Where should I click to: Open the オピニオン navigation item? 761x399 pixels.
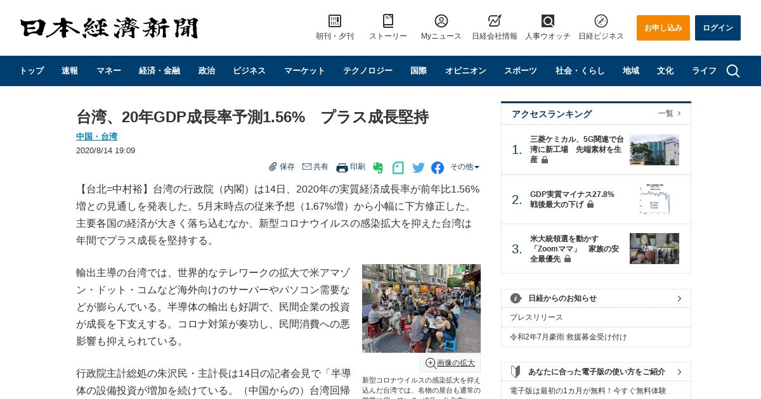coord(465,71)
